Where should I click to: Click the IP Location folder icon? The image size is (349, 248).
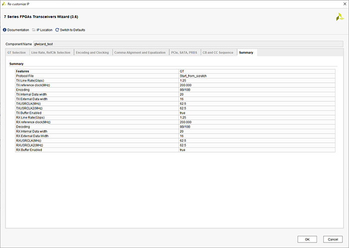(34, 30)
